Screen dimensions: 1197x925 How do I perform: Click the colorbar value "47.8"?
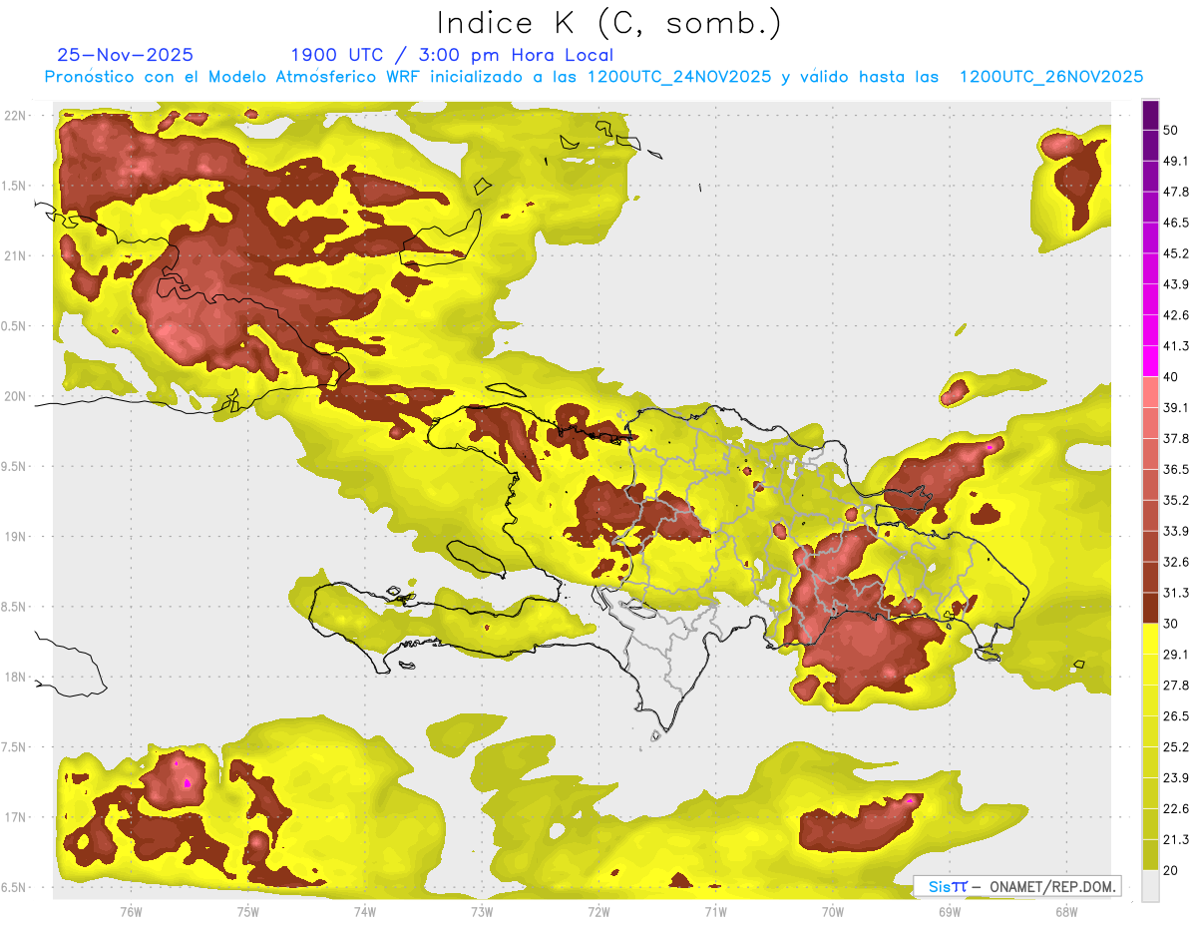[x=1176, y=192]
